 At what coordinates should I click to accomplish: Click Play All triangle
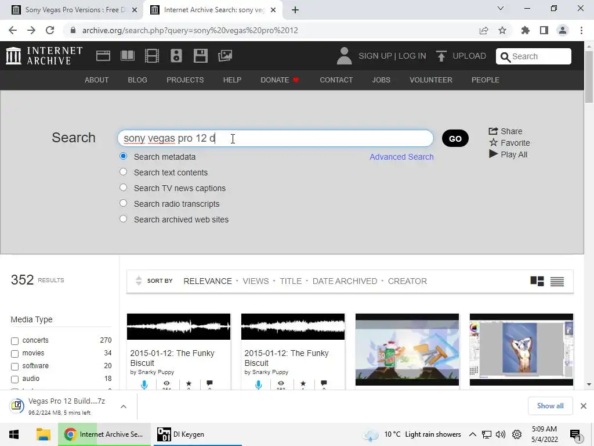click(508, 154)
